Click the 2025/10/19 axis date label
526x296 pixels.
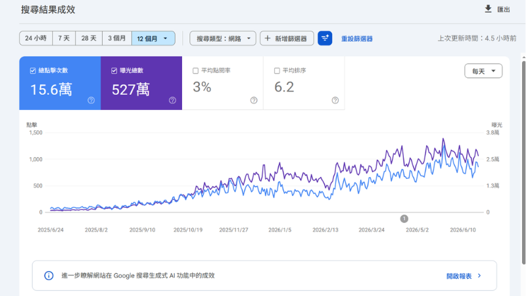(188, 230)
